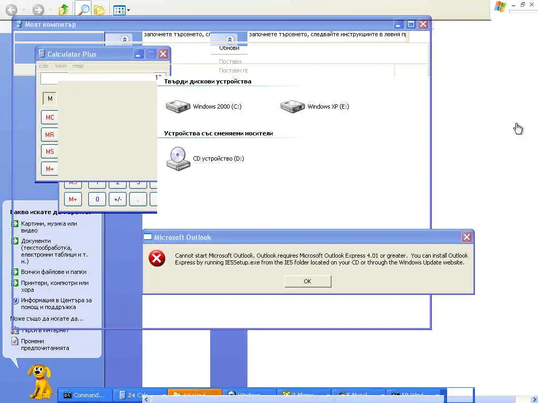Maximize the Моят компютър window
Screen dimensions: 538x403
tap(411, 24)
